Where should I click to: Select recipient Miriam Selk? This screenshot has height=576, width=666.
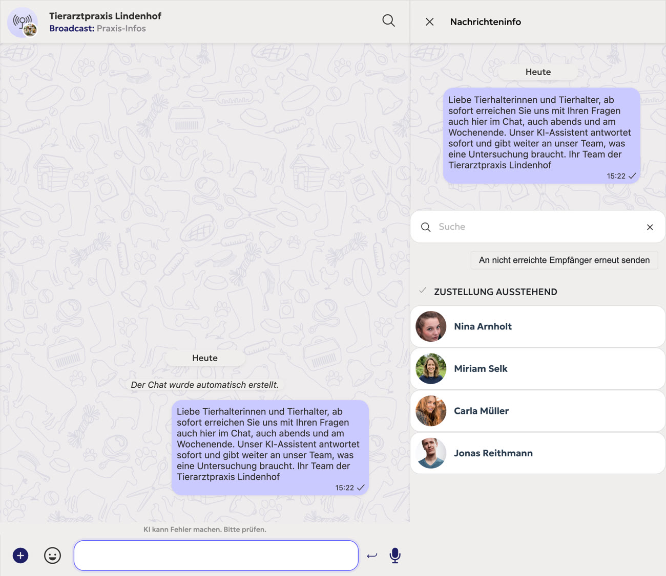click(x=538, y=369)
